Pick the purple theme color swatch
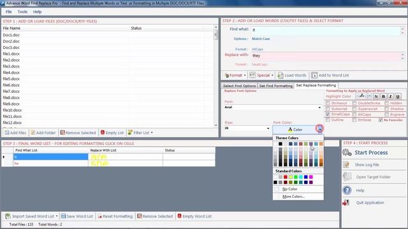The width and height of the screenshot is (408, 229). (x=311, y=144)
